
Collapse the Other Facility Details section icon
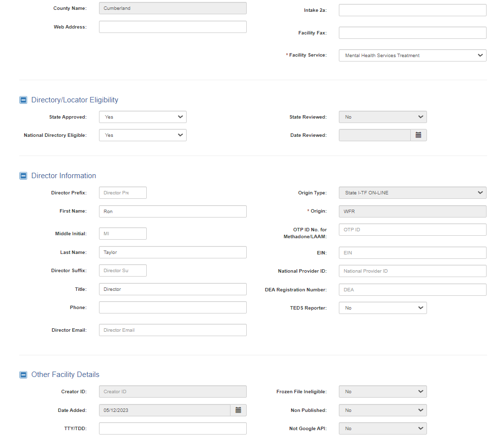tap(23, 375)
